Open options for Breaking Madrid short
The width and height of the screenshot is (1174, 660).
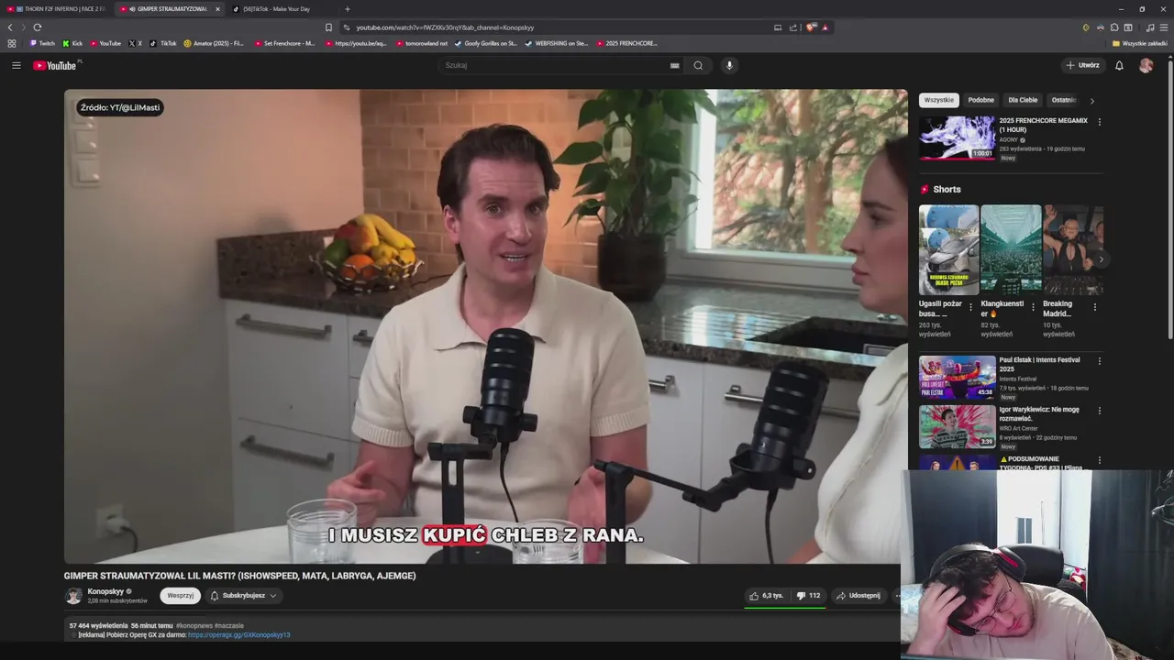pos(1095,307)
